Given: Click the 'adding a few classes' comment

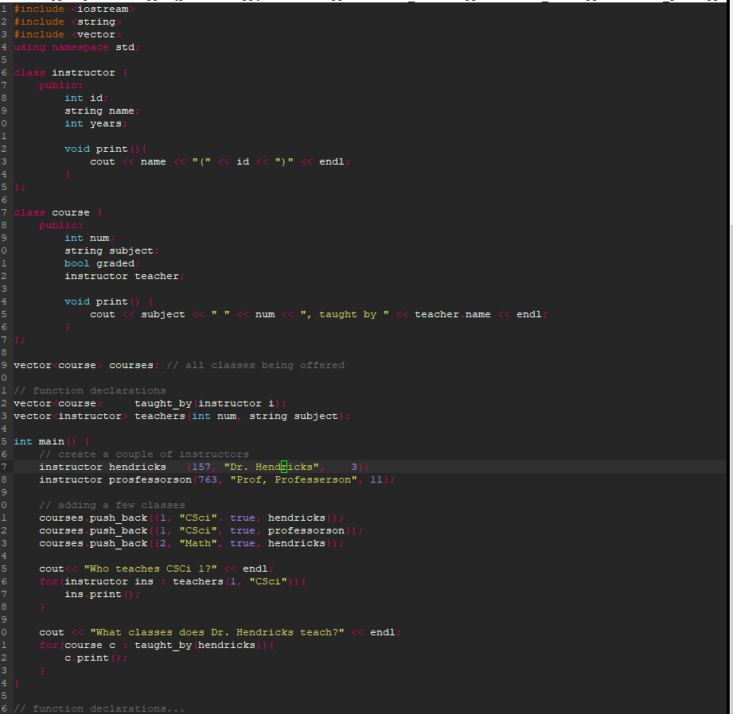Looking at the screenshot, I should (x=111, y=505).
